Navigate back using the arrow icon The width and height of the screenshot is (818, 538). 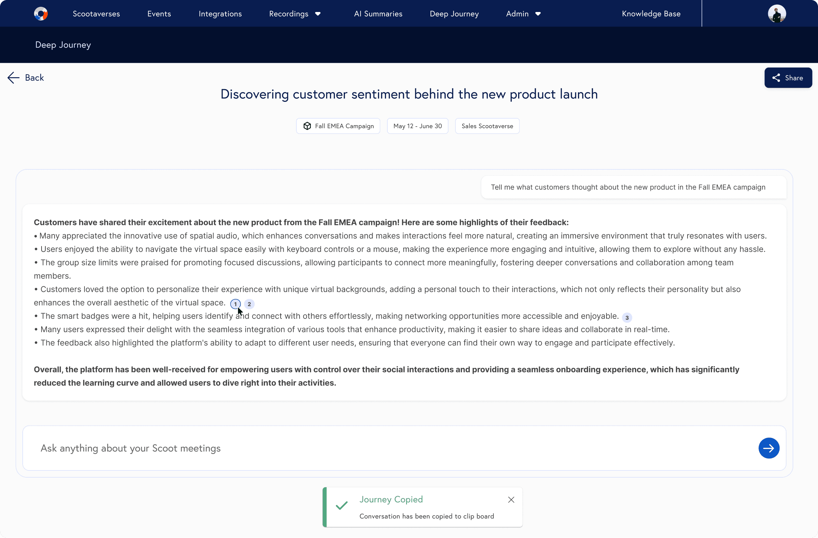coord(13,77)
